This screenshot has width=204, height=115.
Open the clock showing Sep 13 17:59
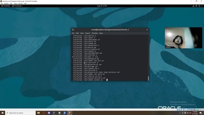point(102,6)
